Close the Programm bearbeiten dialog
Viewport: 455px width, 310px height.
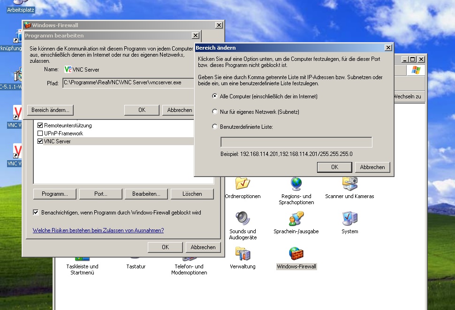point(196,35)
